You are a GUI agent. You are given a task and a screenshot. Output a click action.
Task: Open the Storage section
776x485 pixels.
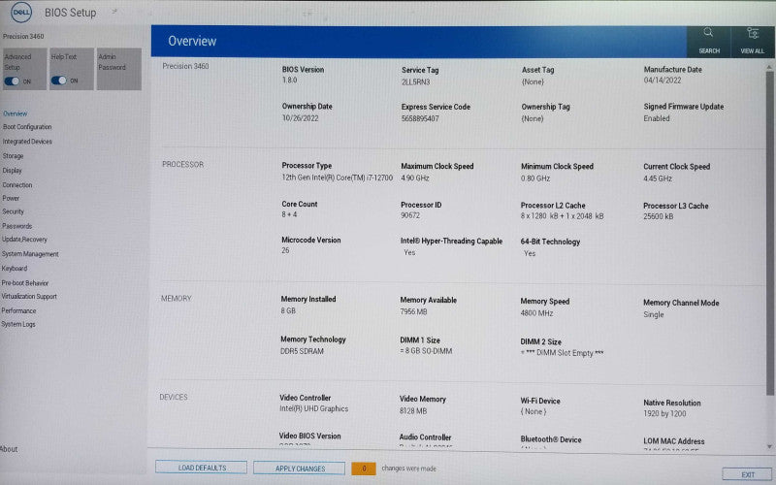13,156
